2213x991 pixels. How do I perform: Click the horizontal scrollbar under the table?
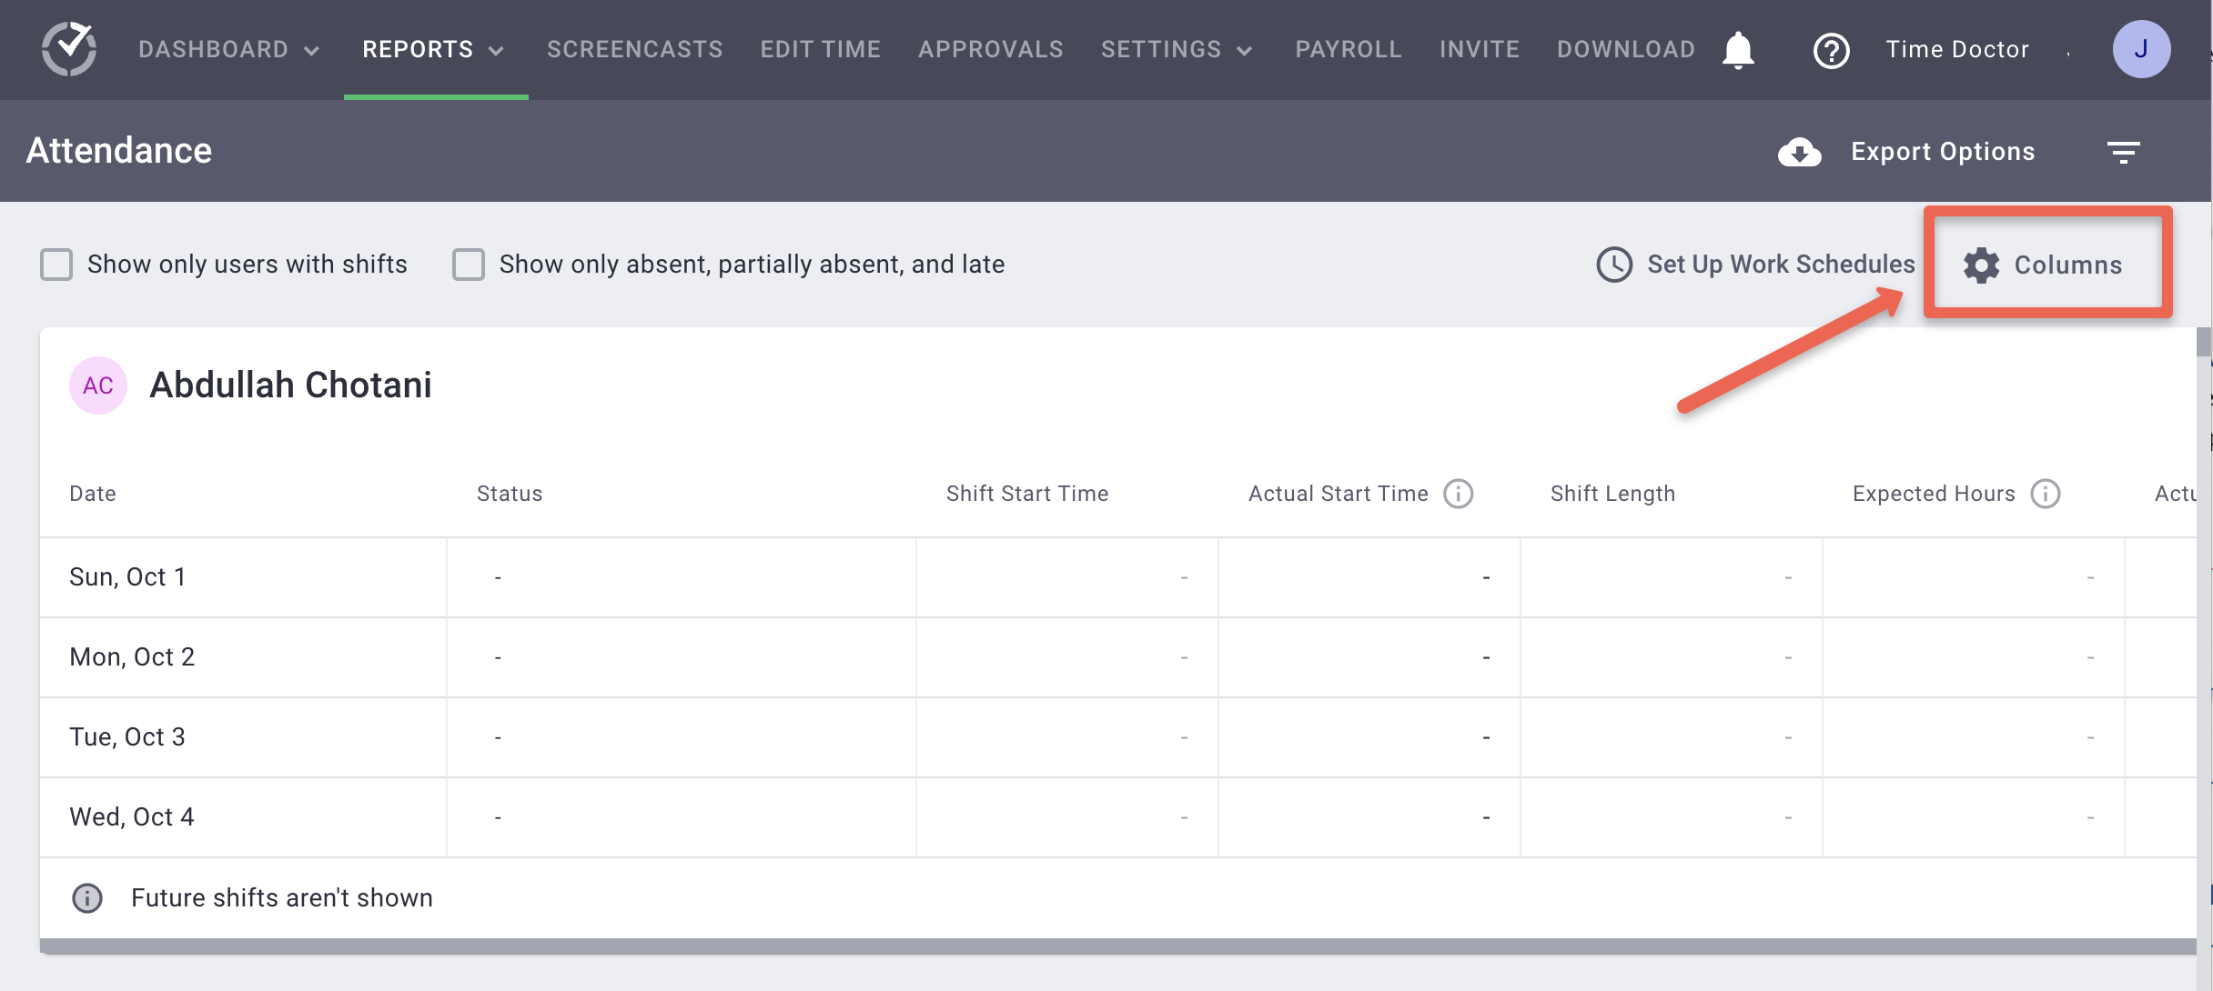pyautogui.click(x=1118, y=946)
